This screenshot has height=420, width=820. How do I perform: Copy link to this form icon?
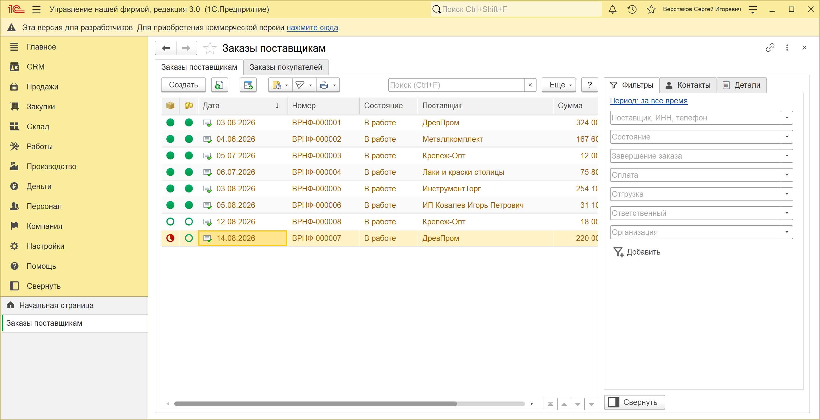770,48
